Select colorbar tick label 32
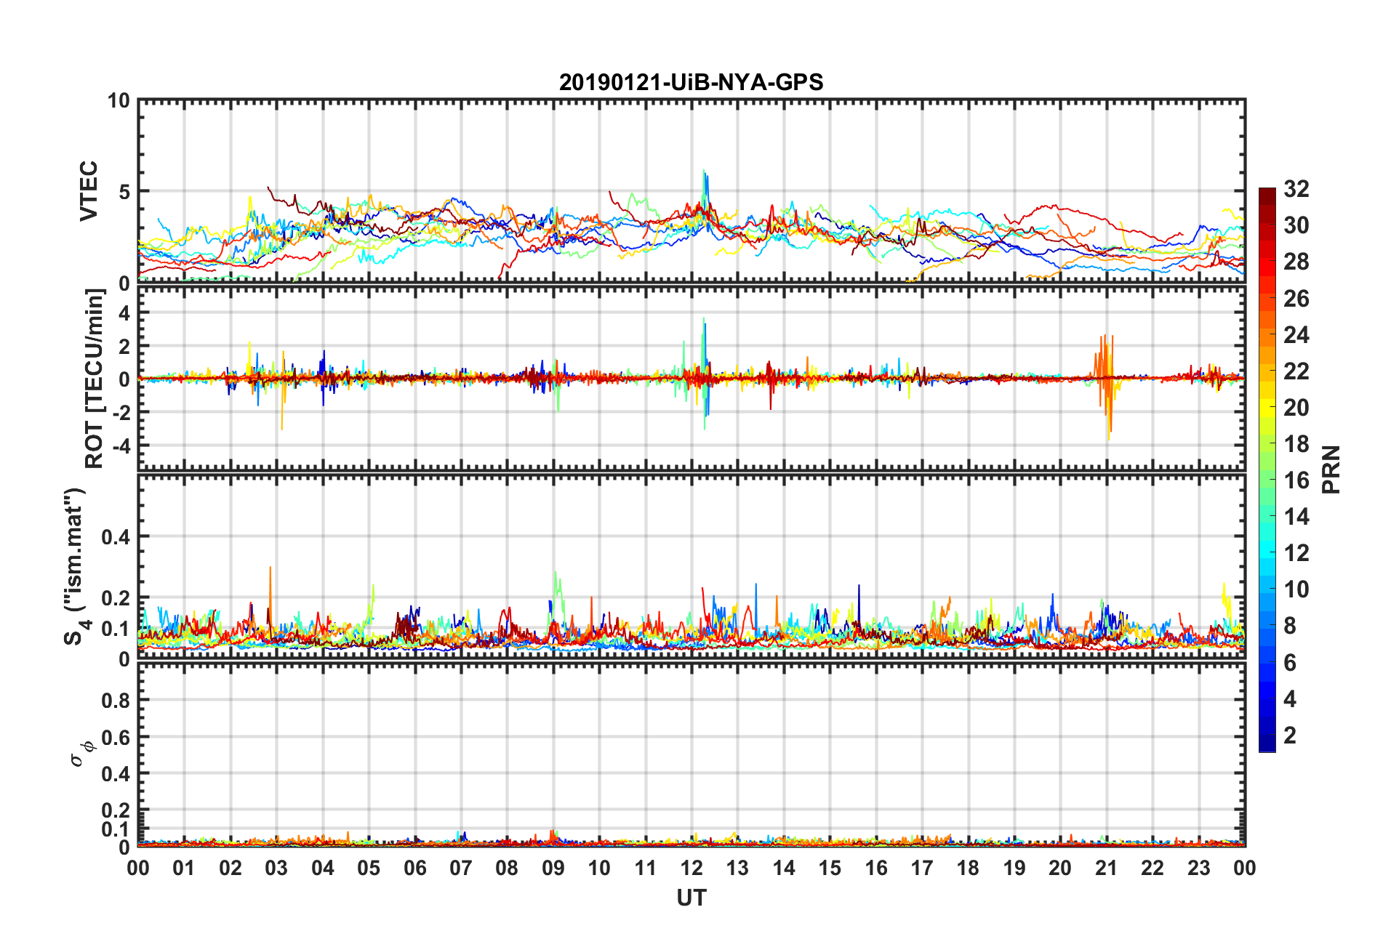 pos(1296,189)
